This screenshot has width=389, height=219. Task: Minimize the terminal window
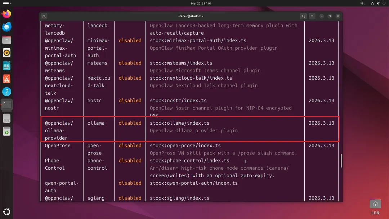(322, 16)
